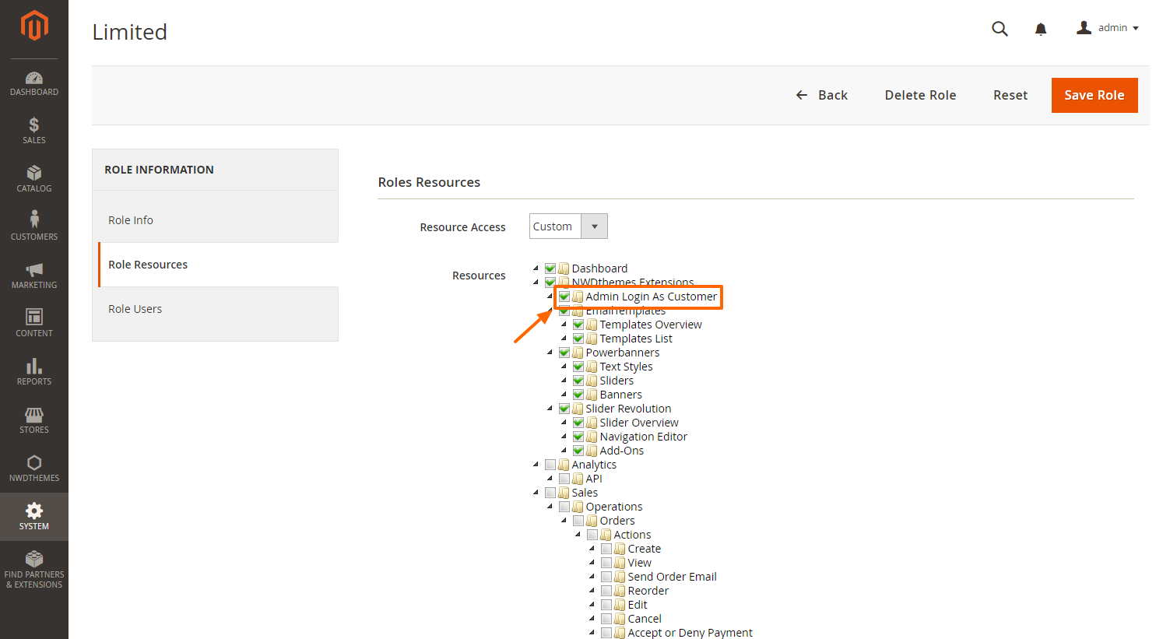
Task: Uncheck the Powerbanners resource checkbox
Action: pos(564,353)
